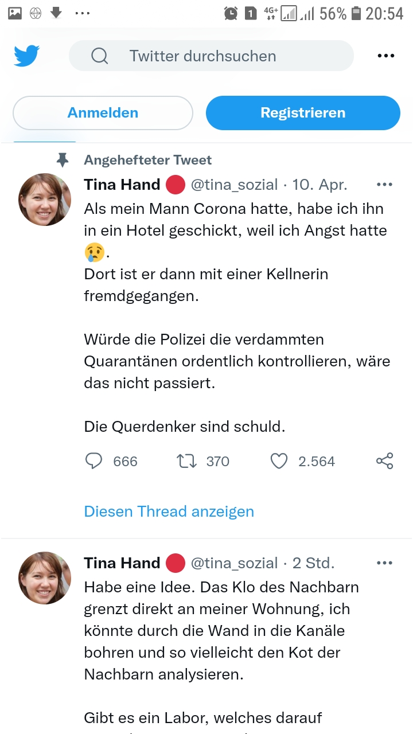Viewport: 413px width, 734px height.
Task: Open the top bar three-dot menu
Action: (386, 56)
